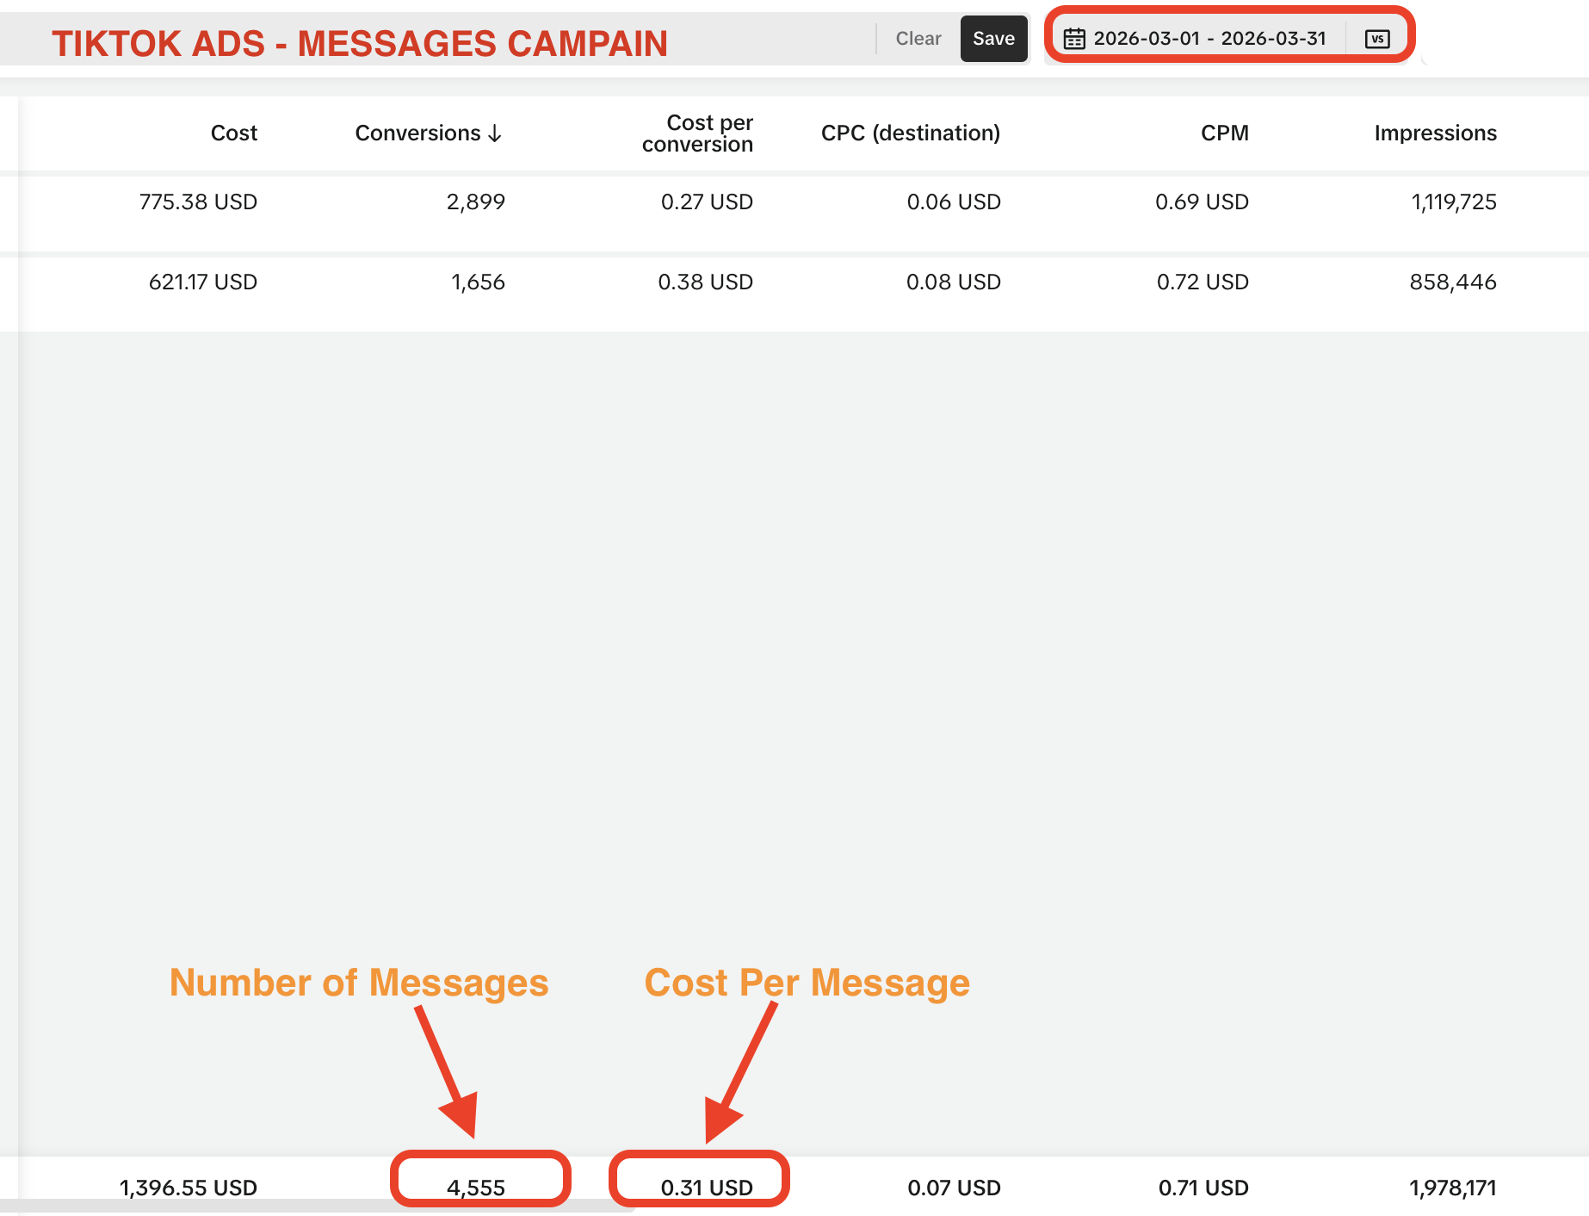Sort by the Cost column header
1589x1216 pixels.
point(233,133)
